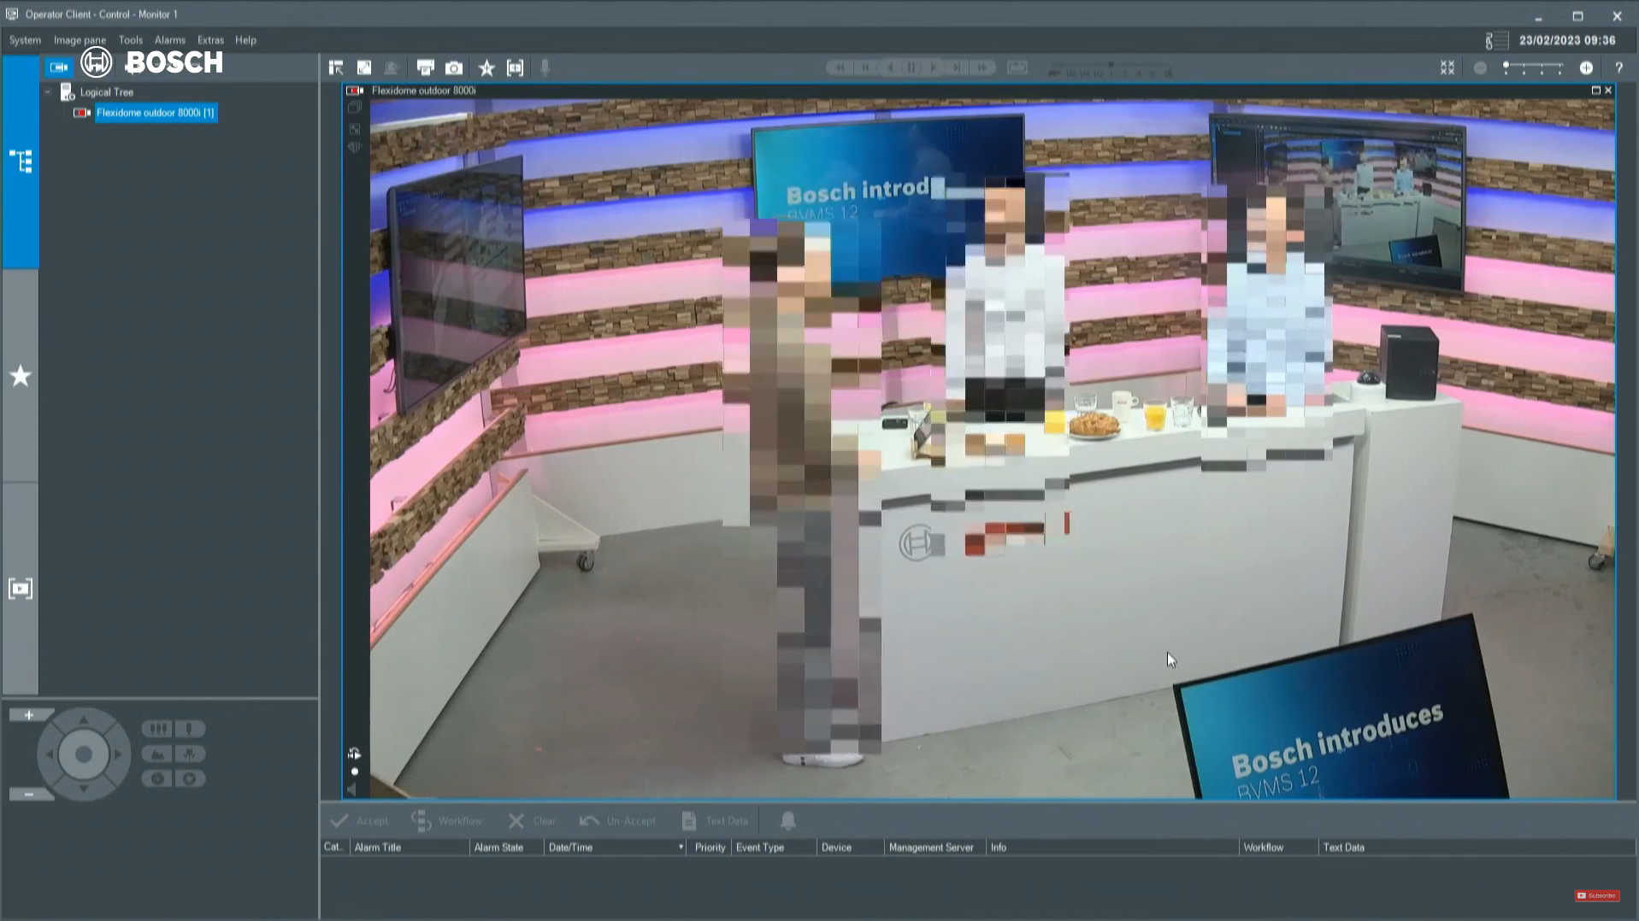Open the Favorites star tab in sidebar

(21, 376)
